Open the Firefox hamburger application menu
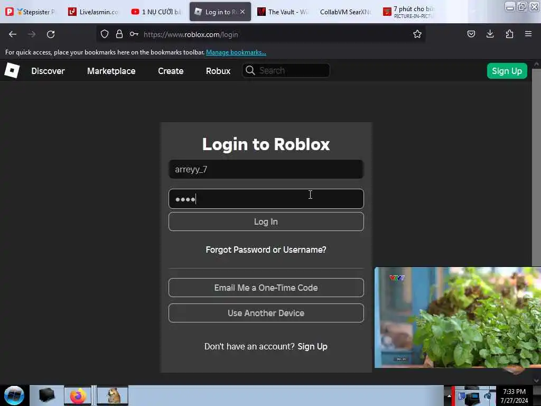This screenshot has height=406, width=541. 528,34
